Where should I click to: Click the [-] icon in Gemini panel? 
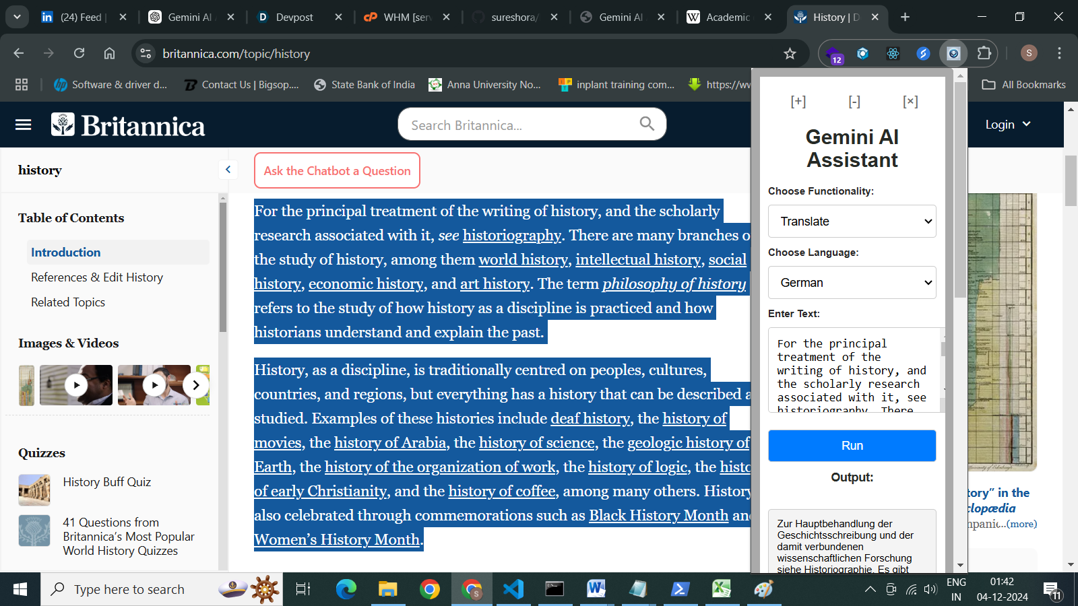click(854, 102)
